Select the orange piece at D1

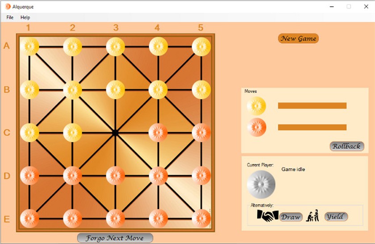tap(29, 176)
